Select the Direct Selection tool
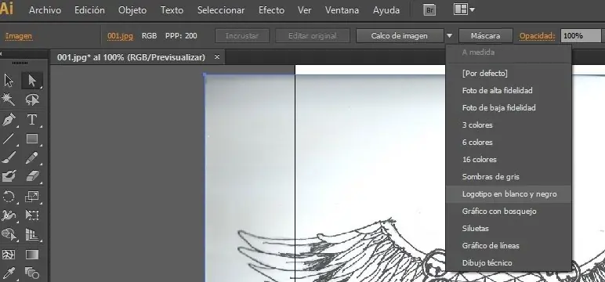The image size is (605, 282). (x=32, y=81)
